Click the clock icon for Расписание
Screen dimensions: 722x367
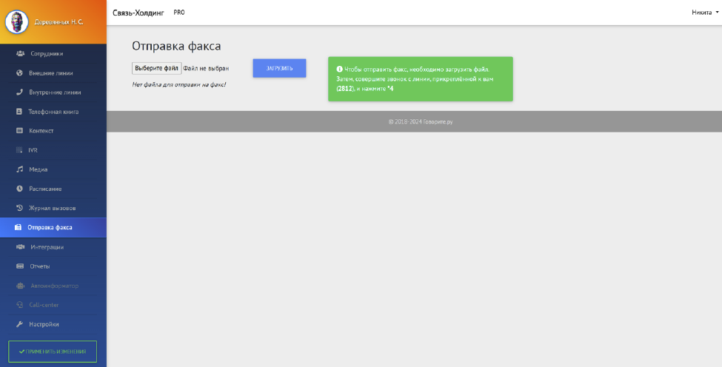(x=20, y=189)
